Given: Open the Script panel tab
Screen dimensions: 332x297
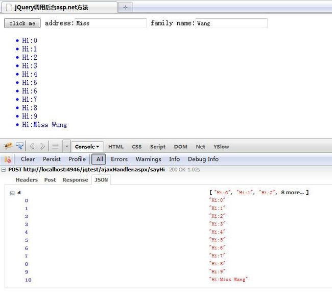Looking at the screenshot, I should 158,147.
